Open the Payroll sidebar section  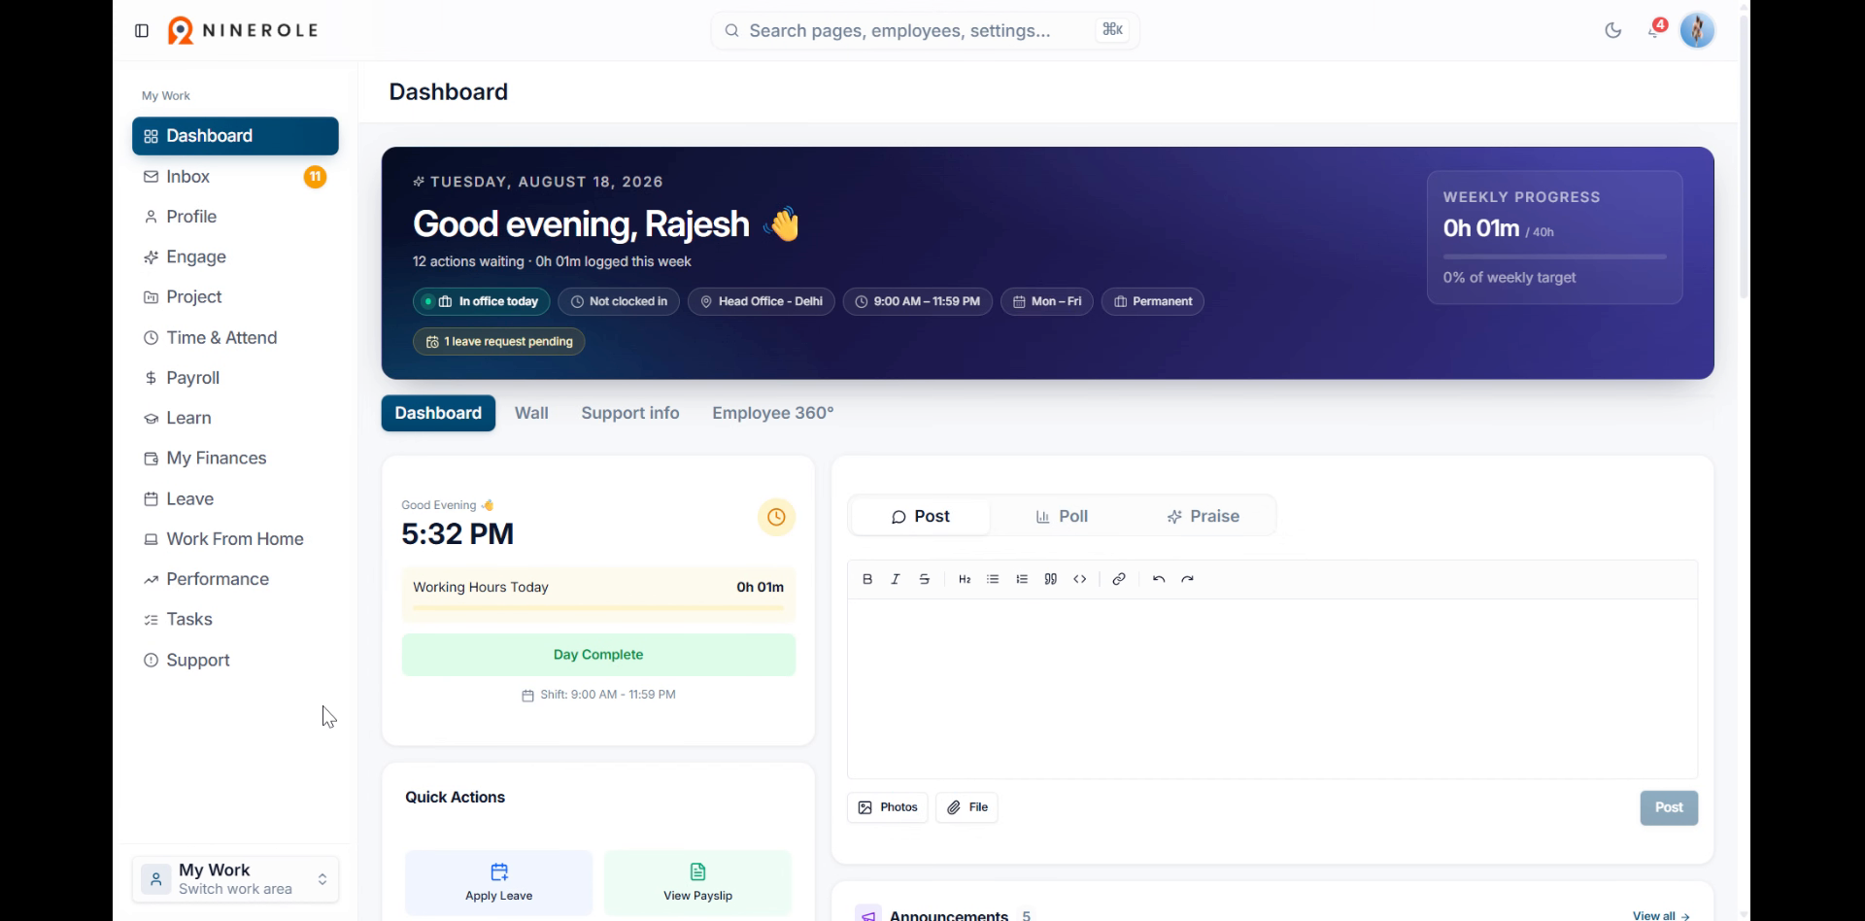pos(235,378)
